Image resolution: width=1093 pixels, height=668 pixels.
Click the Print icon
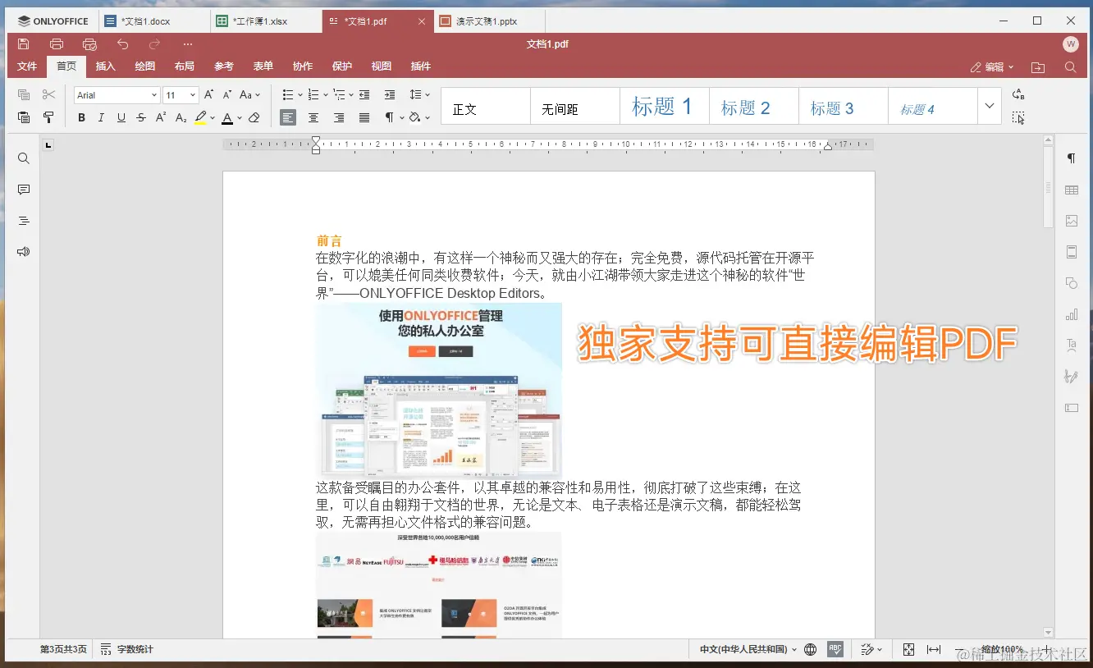[x=57, y=44]
